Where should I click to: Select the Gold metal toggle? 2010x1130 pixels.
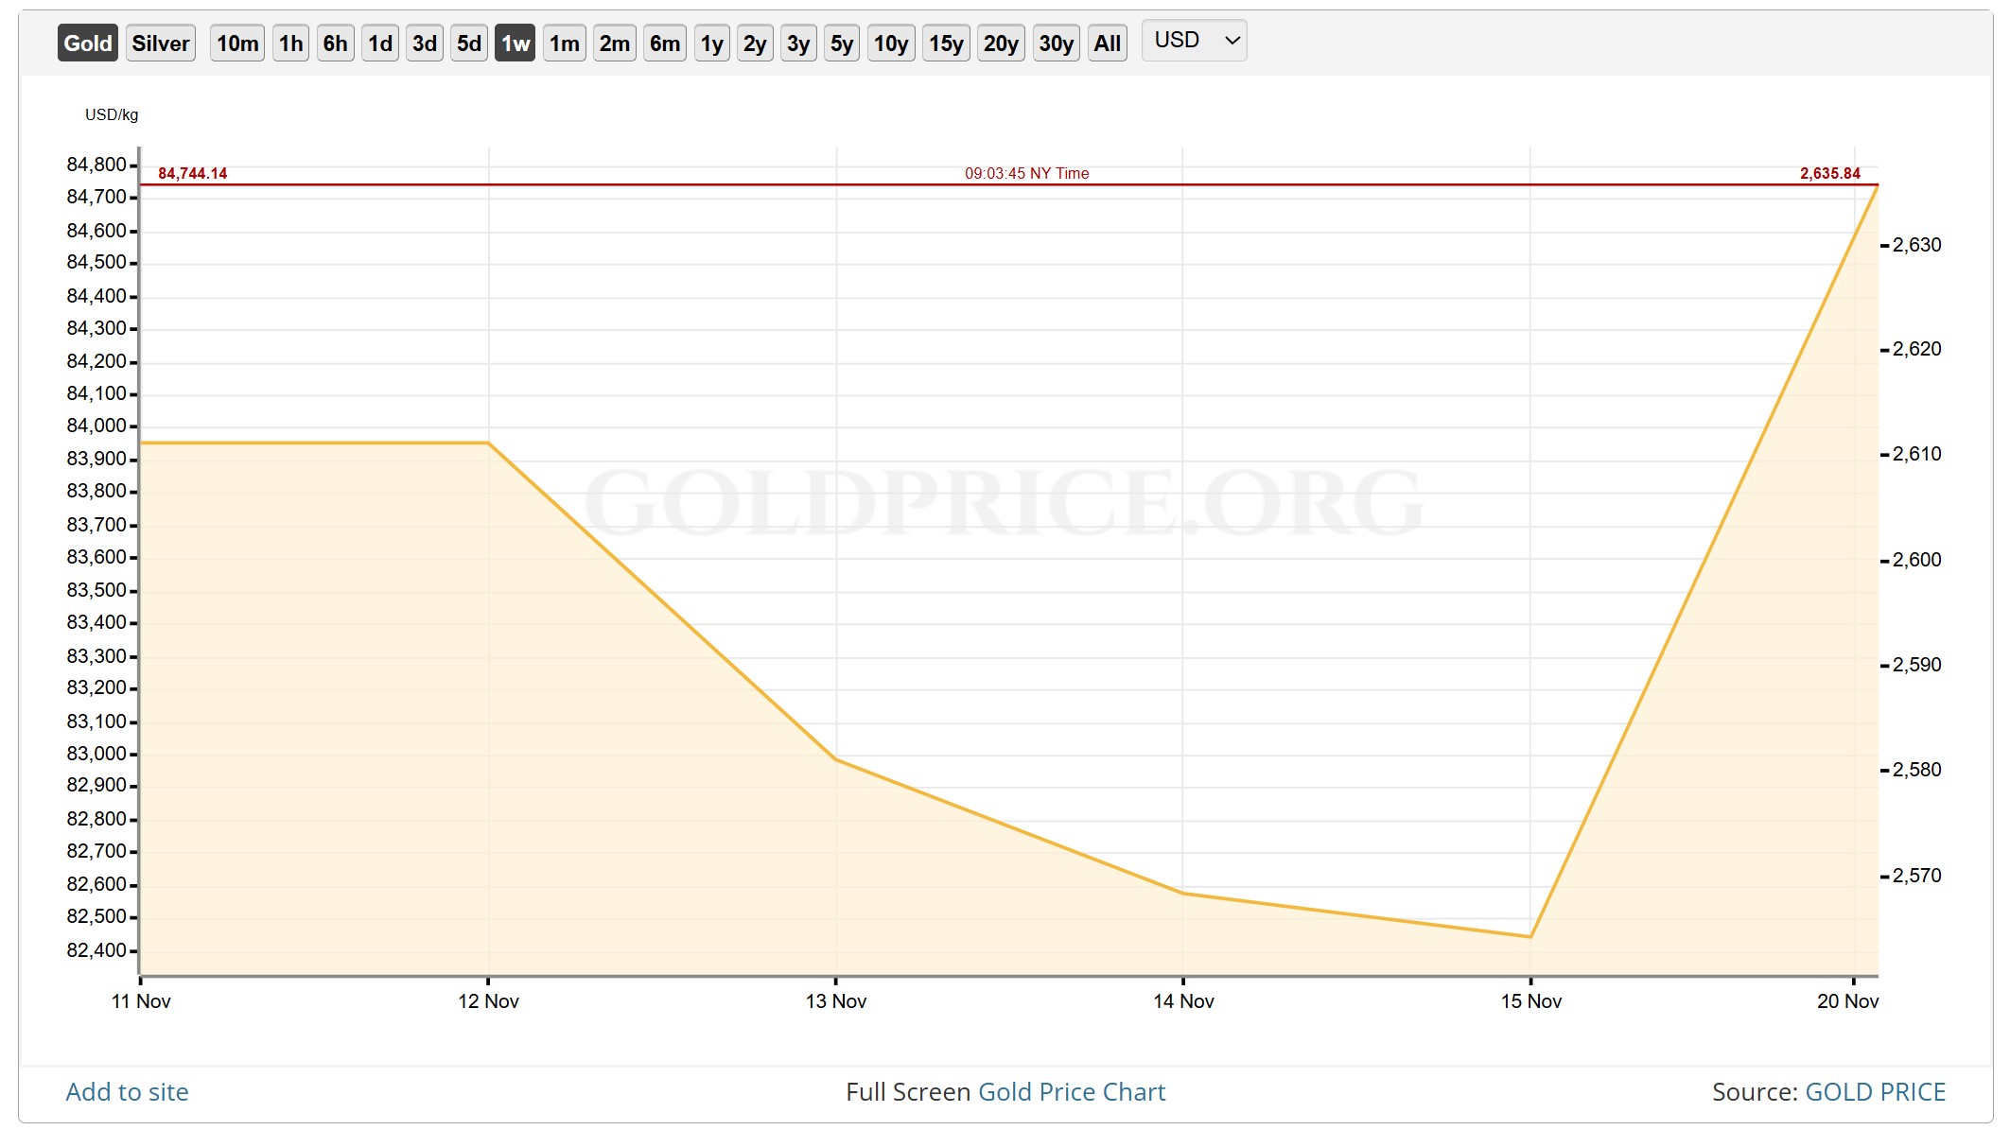[88, 43]
